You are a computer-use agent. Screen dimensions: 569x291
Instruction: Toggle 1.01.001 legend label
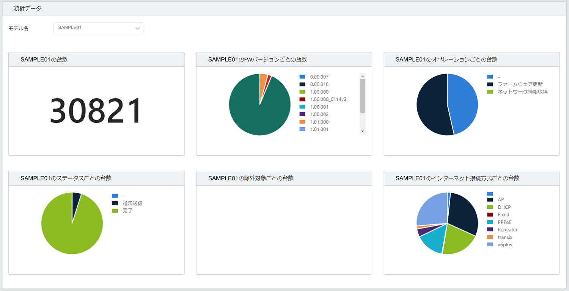(319, 129)
